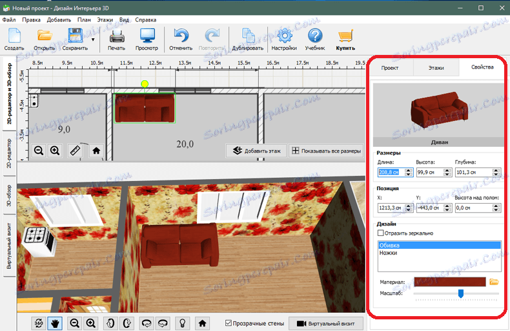Select the hand pan tool
This screenshot has height=331, width=510.
(55, 323)
